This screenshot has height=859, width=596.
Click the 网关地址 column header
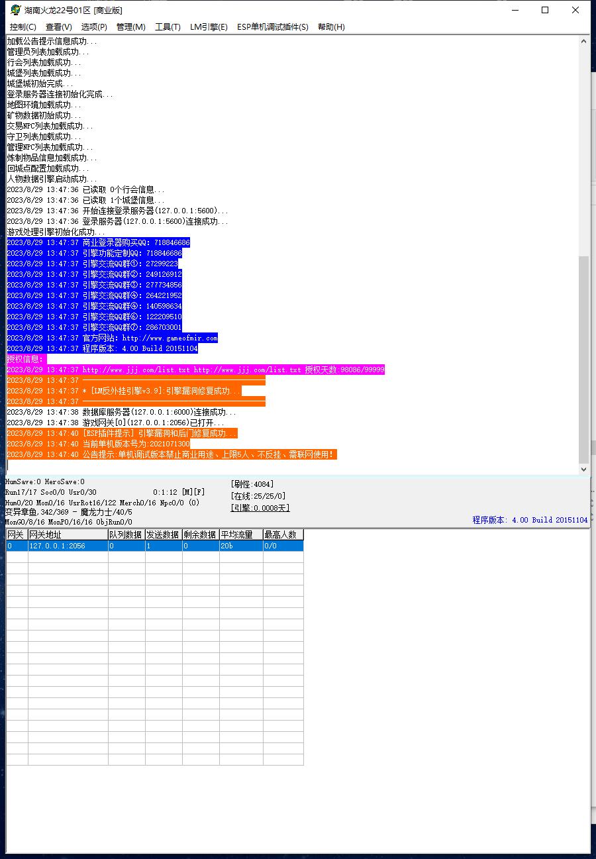[x=68, y=534]
